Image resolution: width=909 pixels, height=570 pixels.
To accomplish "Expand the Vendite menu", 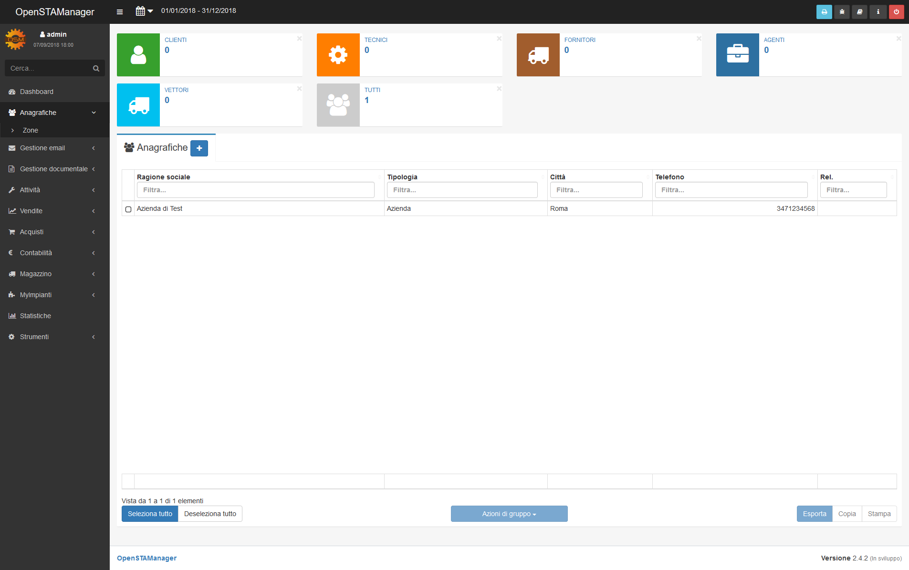I will (55, 211).
